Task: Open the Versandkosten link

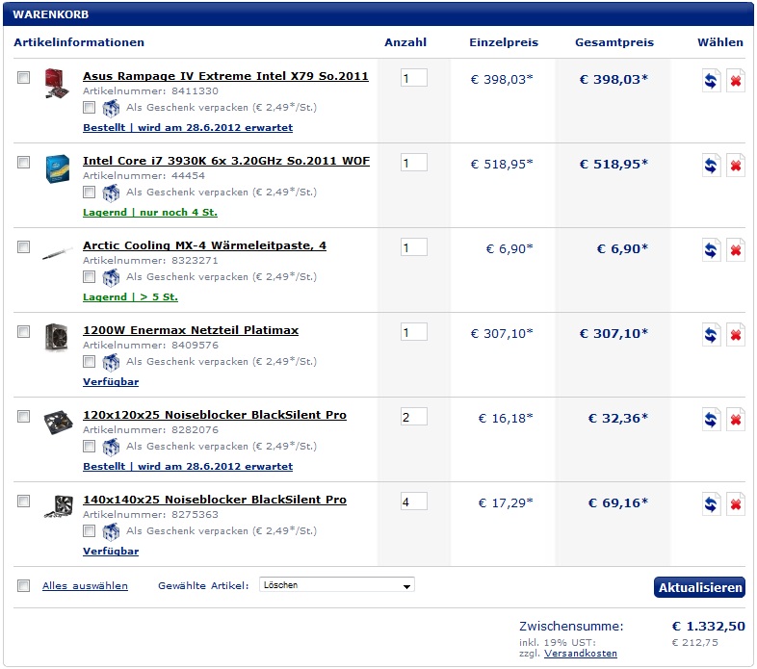Action: click(581, 653)
